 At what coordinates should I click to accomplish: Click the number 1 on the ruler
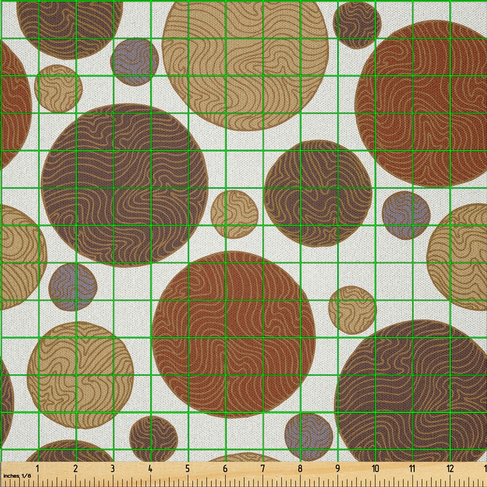click(38, 468)
